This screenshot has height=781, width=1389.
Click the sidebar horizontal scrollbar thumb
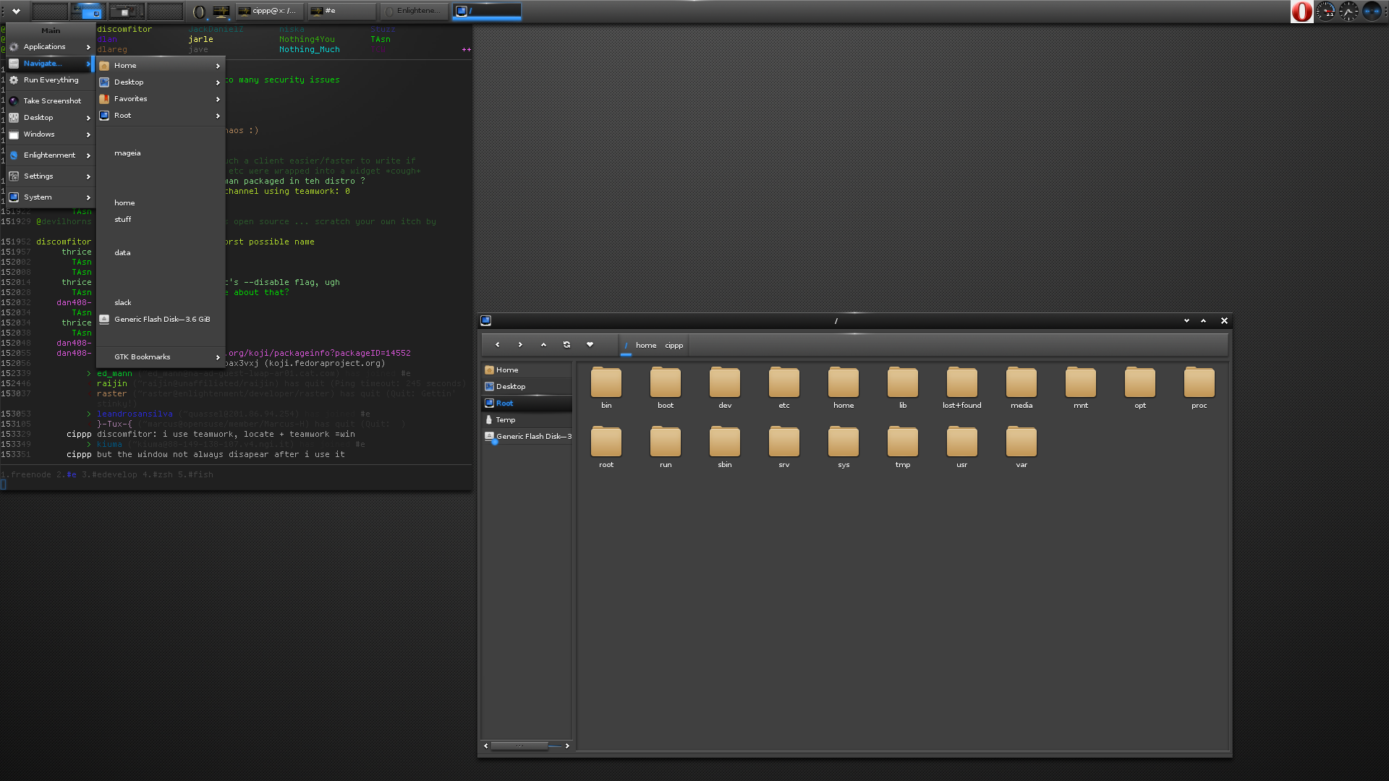[519, 746]
